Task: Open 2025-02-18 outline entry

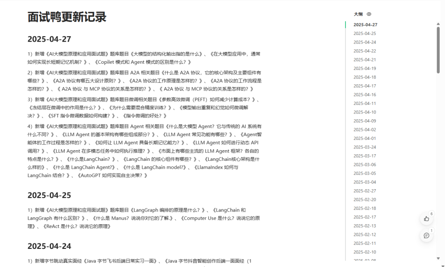Action: click(365, 208)
